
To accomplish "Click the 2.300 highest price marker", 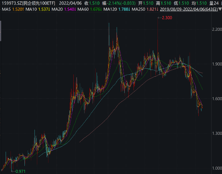I will point(167,18).
